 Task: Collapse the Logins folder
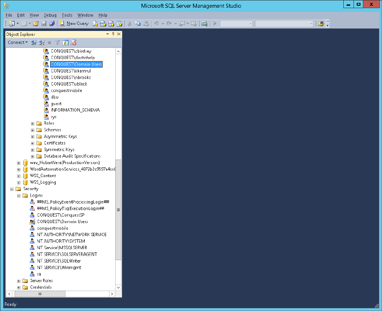[x=18, y=196]
